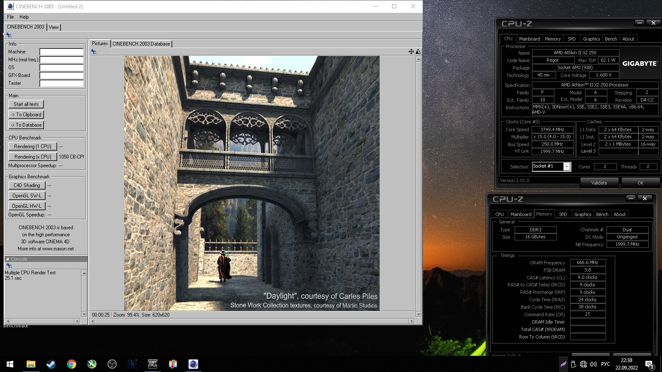Switch to the CINEBENCH taskbar icon
662x372 pixels.
pyautogui.click(x=193, y=364)
